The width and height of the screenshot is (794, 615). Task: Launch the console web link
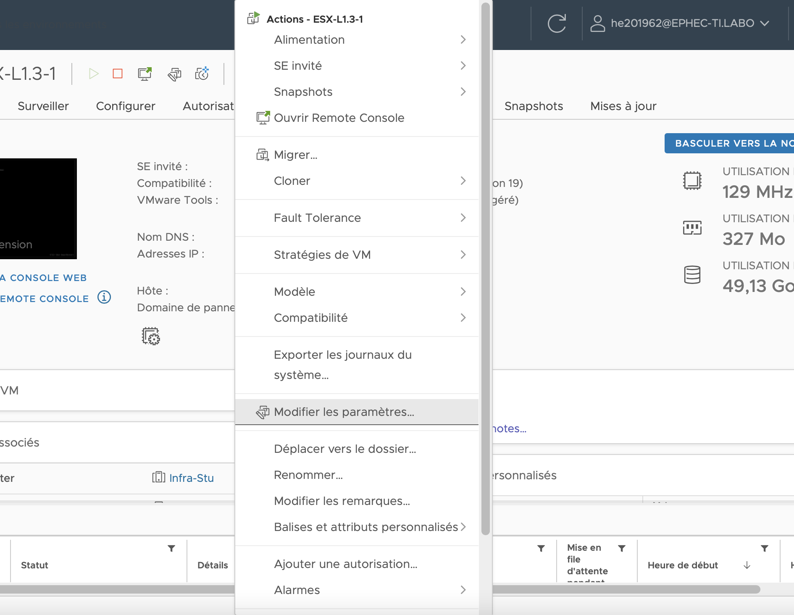tap(43, 278)
